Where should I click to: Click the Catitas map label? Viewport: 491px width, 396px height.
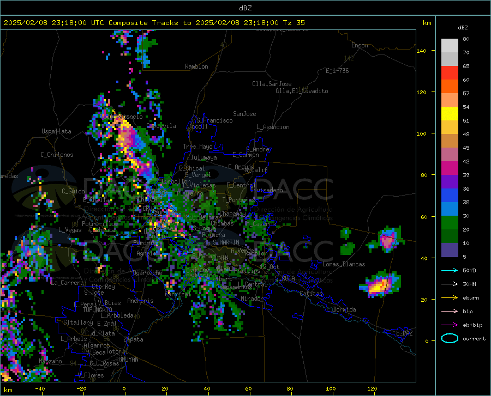[312, 294]
